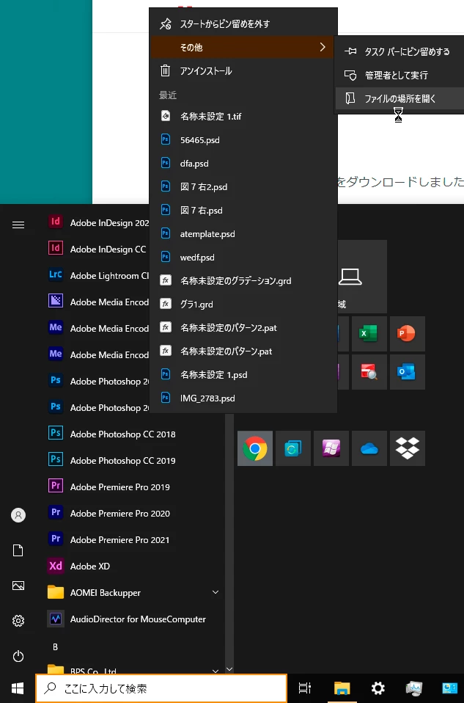
Task: Open the user account icon in Start rail
Action: (18, 514)
